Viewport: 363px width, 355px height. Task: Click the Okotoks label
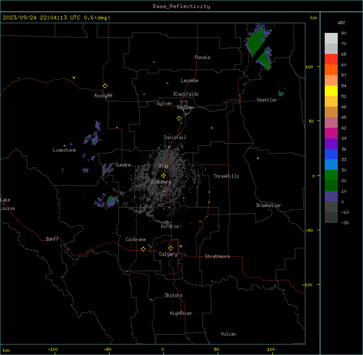(x=173, y=295)
